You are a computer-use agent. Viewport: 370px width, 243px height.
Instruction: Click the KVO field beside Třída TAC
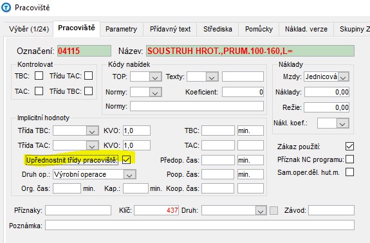click(x=136, y=145)
